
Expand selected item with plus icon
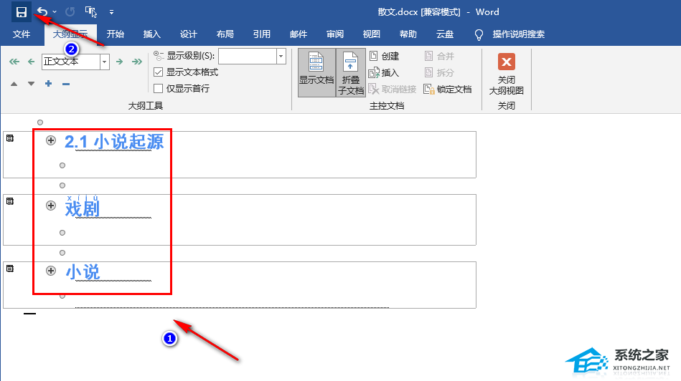(x=48, y=84)
